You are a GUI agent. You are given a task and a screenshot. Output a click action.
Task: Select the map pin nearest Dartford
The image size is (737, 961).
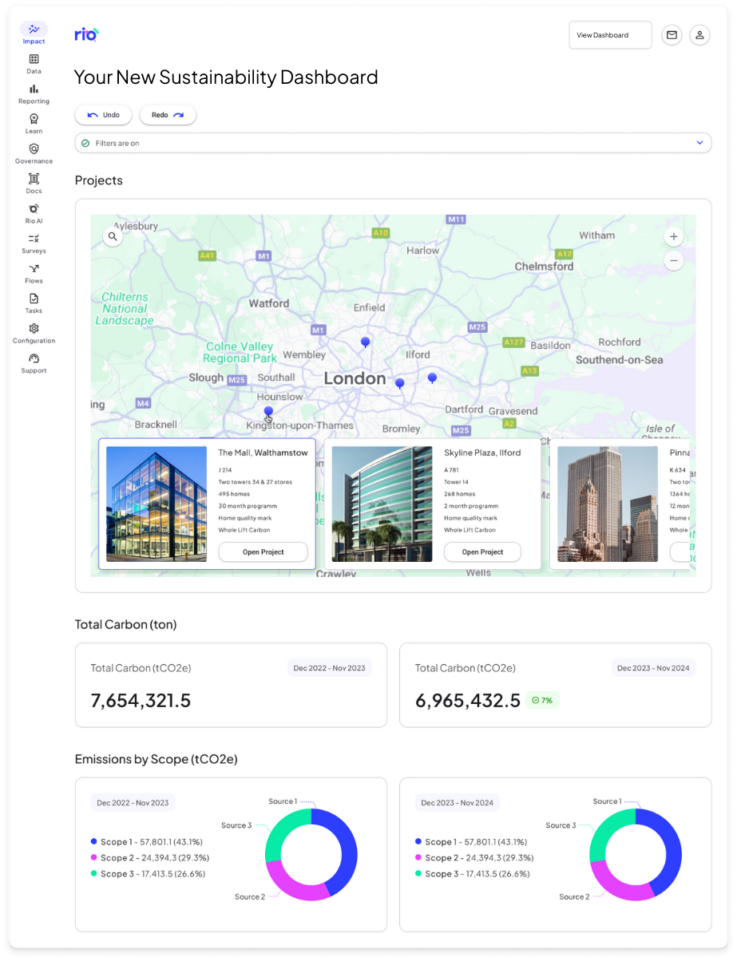[x=432, y=378]
